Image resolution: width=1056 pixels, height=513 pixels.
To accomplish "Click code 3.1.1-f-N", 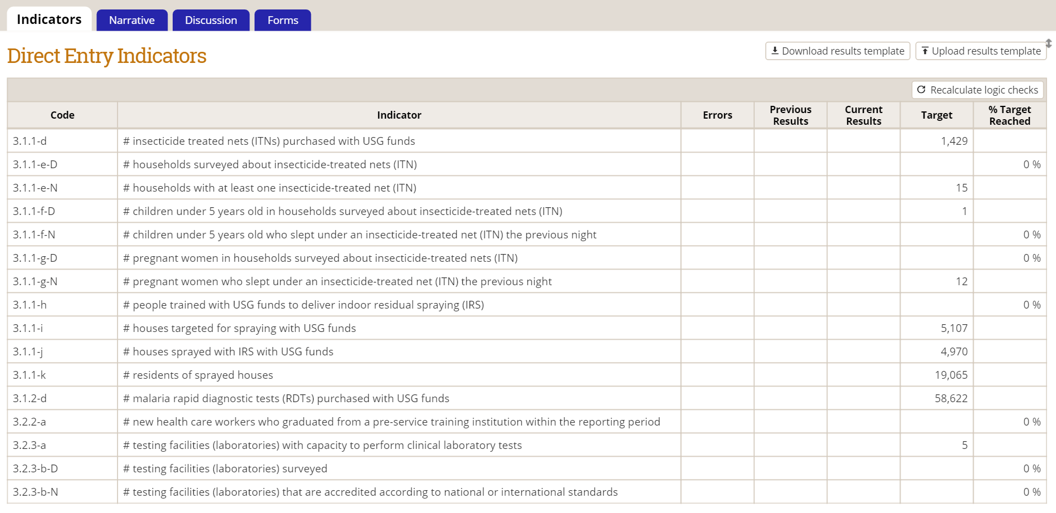I will [x=34, y=234].
